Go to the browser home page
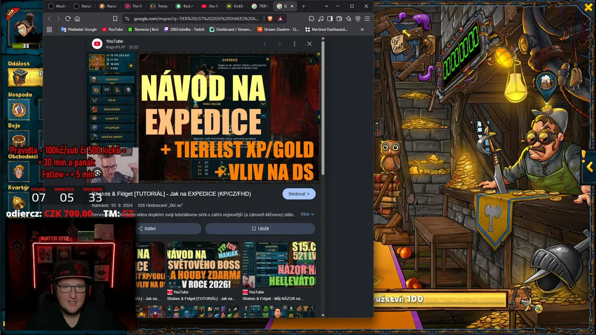This screenshot has width=596, height=335. 77,19
